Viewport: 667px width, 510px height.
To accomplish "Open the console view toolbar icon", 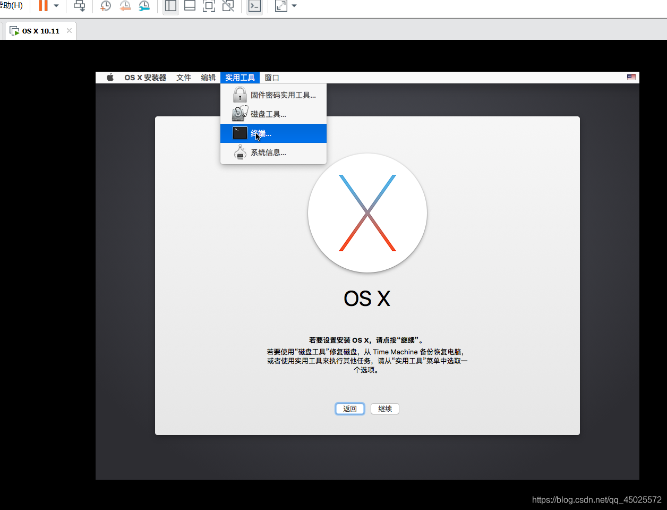I will [254, 6].
